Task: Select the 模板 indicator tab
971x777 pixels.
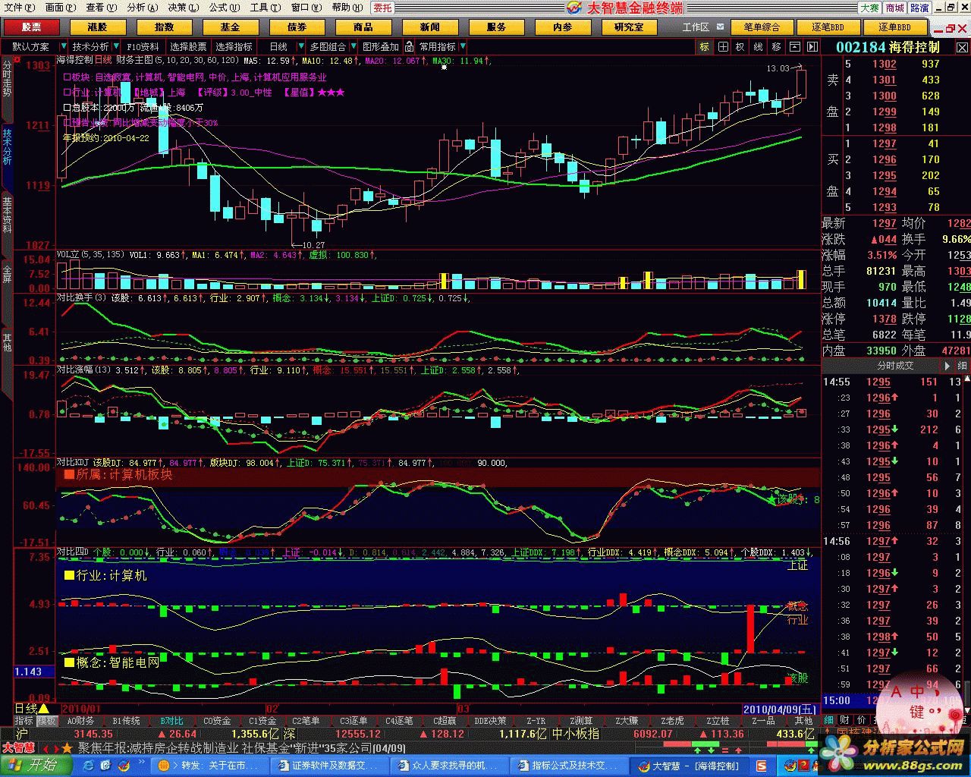Action: pyautogui.click(x=47, y=721)
